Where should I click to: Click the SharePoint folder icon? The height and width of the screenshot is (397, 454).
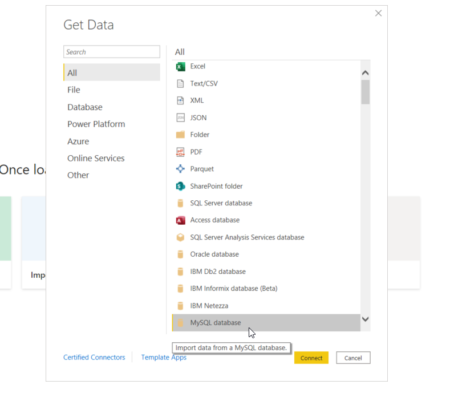[180, 186]
